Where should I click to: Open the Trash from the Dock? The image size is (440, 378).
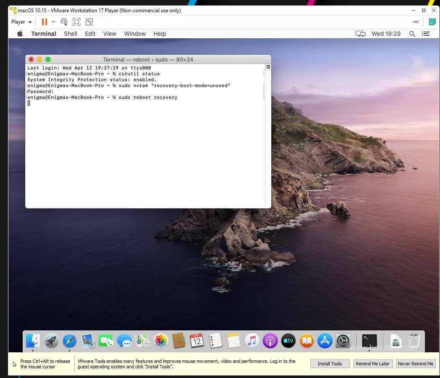pos(413,341)
